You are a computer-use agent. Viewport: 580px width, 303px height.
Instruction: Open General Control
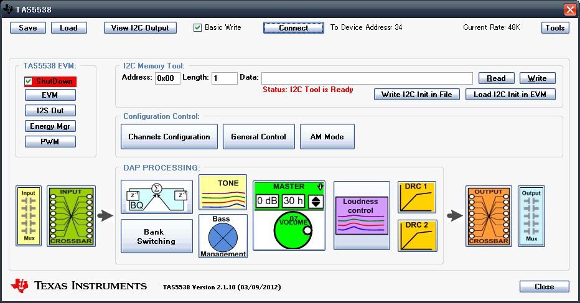pos(258,136)
